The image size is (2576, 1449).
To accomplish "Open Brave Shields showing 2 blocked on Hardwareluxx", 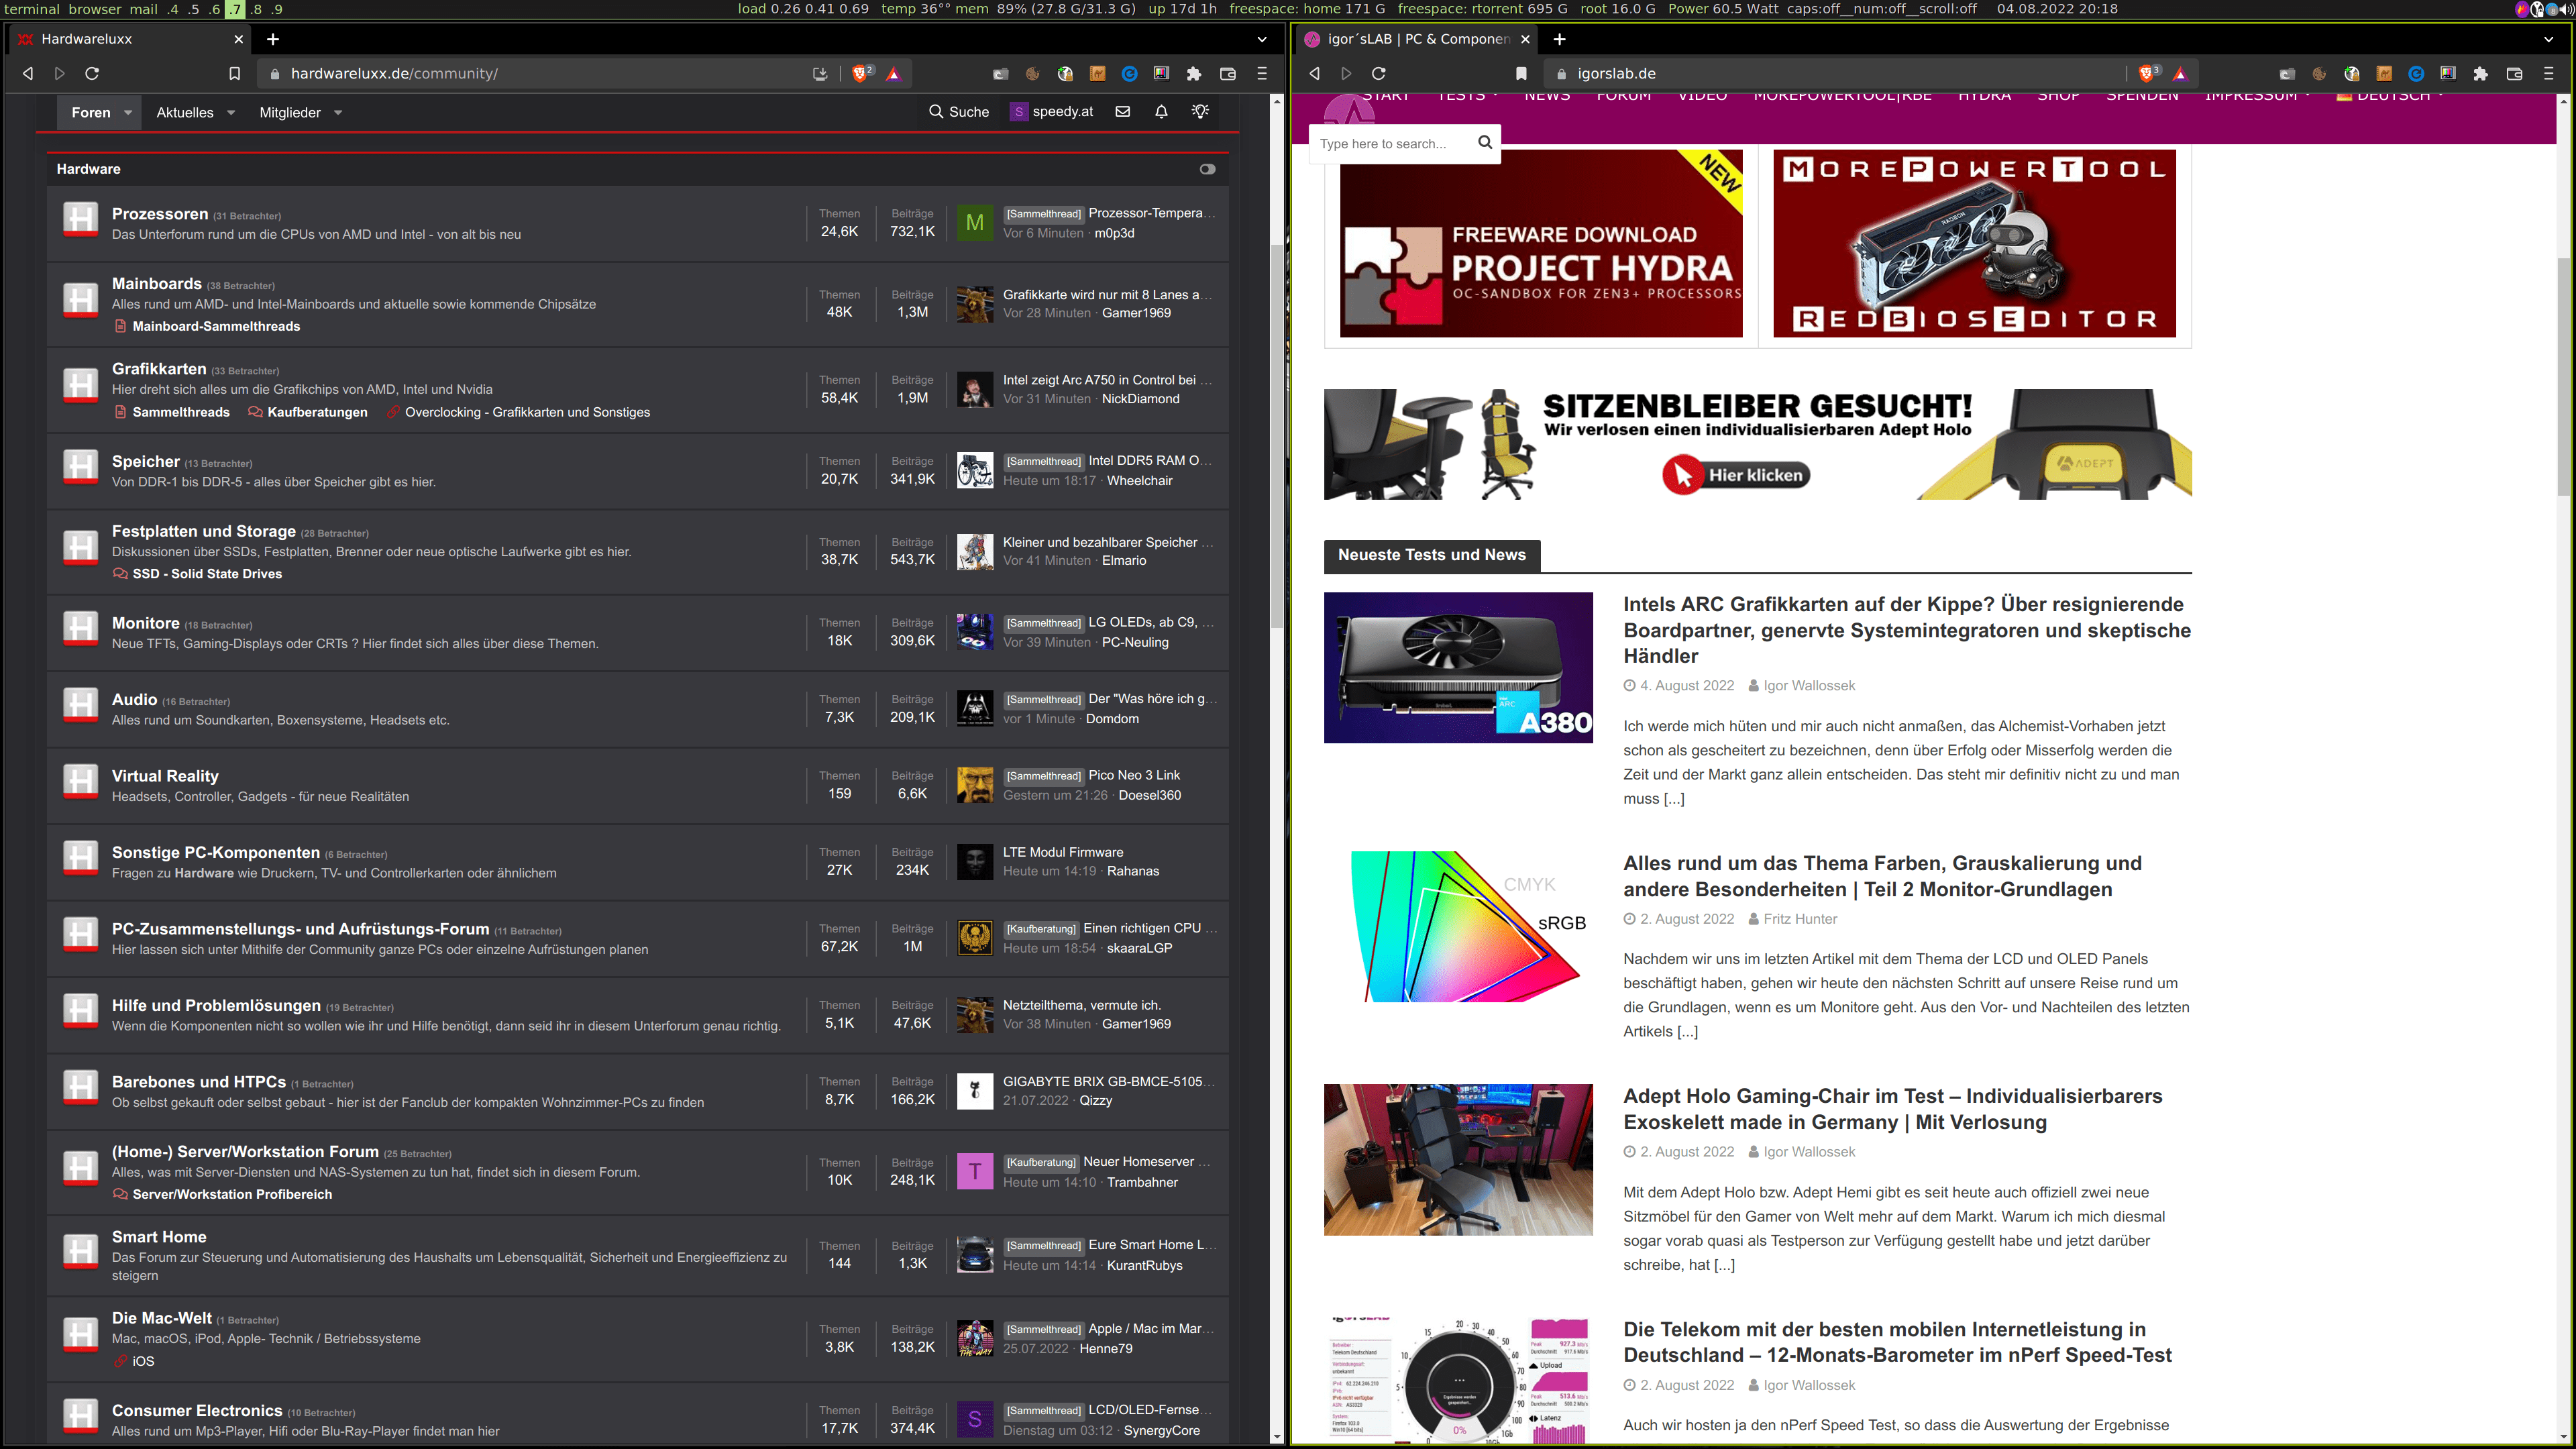I will pyautogui.click(x=861, y=73).
